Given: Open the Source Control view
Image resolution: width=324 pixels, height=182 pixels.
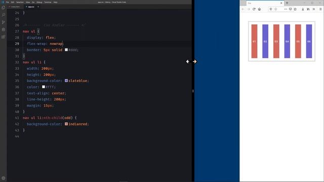Looking at the screenshot, I should click(4, 22).
